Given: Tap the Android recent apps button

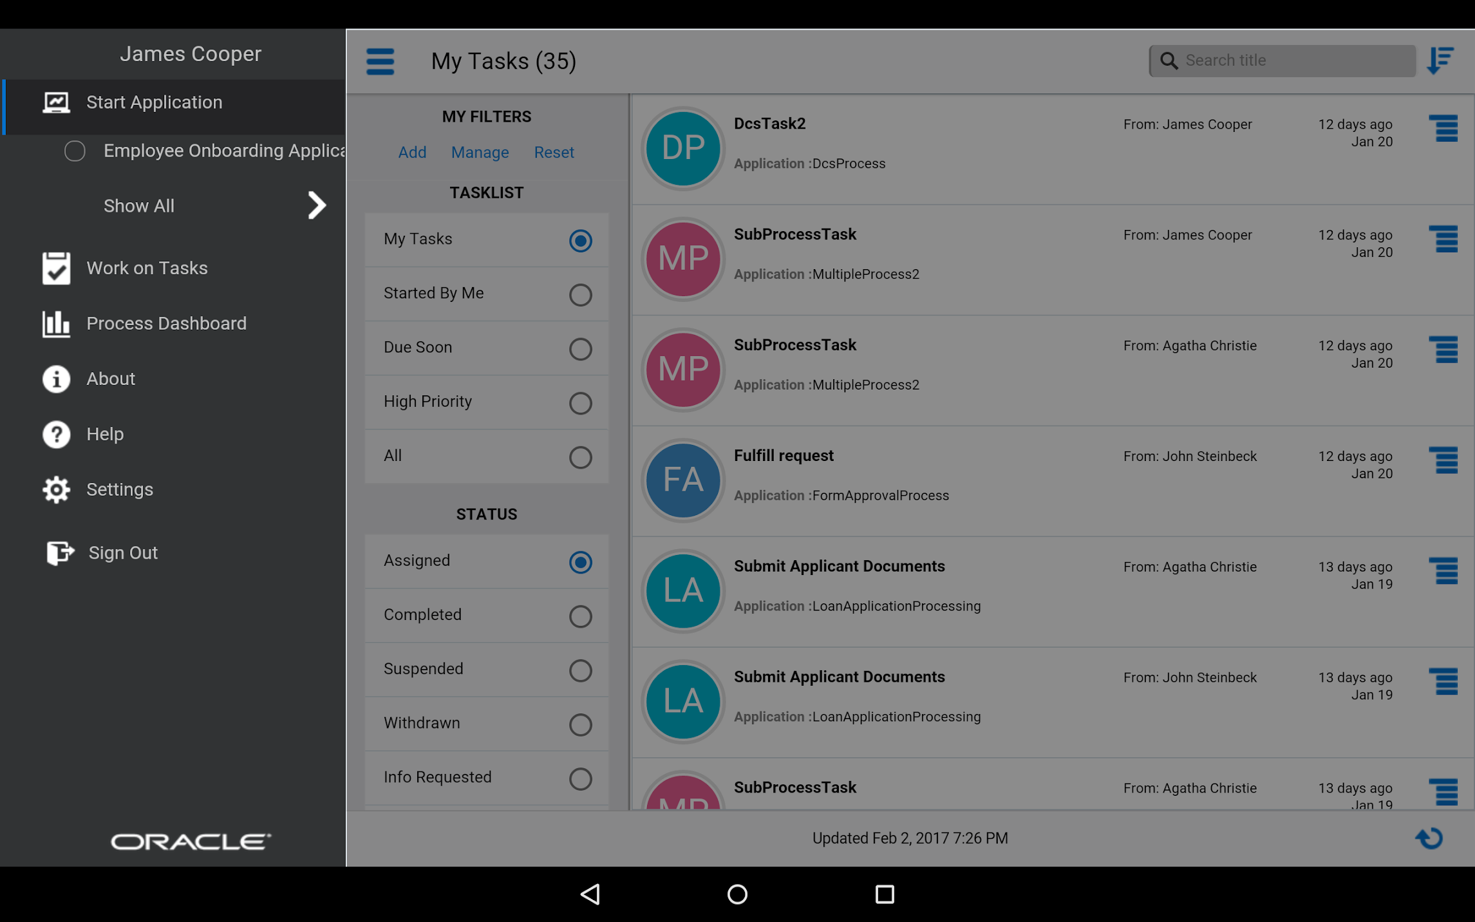Looking at the screenshot, I should (x=885, y=894).
